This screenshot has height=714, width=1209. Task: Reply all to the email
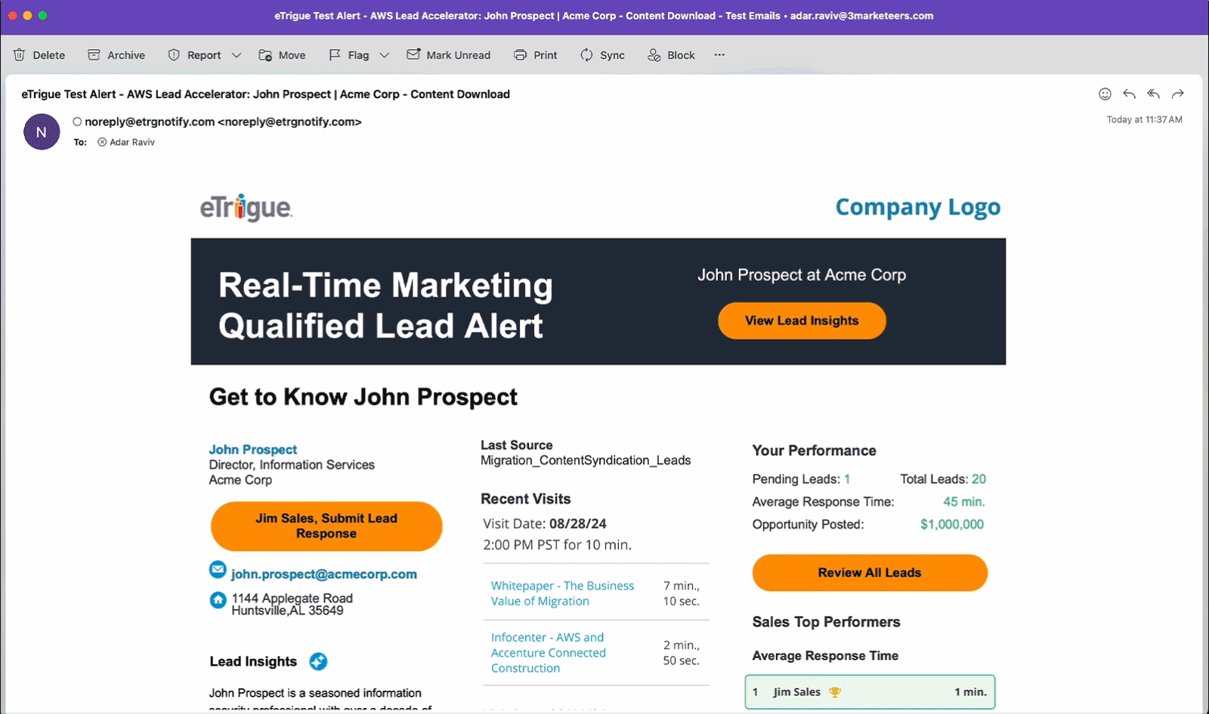(1153, 94)
